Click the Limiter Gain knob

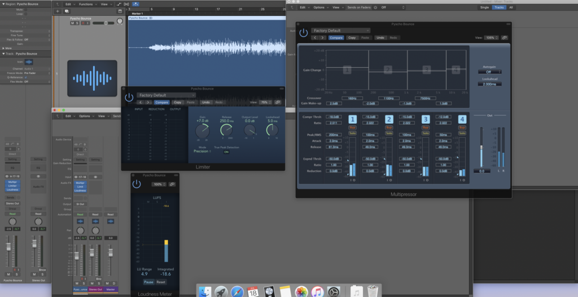coord(202,131)
